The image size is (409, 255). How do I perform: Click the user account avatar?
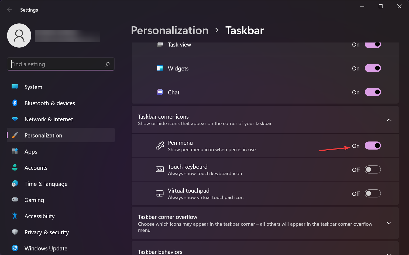tap(19, 35)
